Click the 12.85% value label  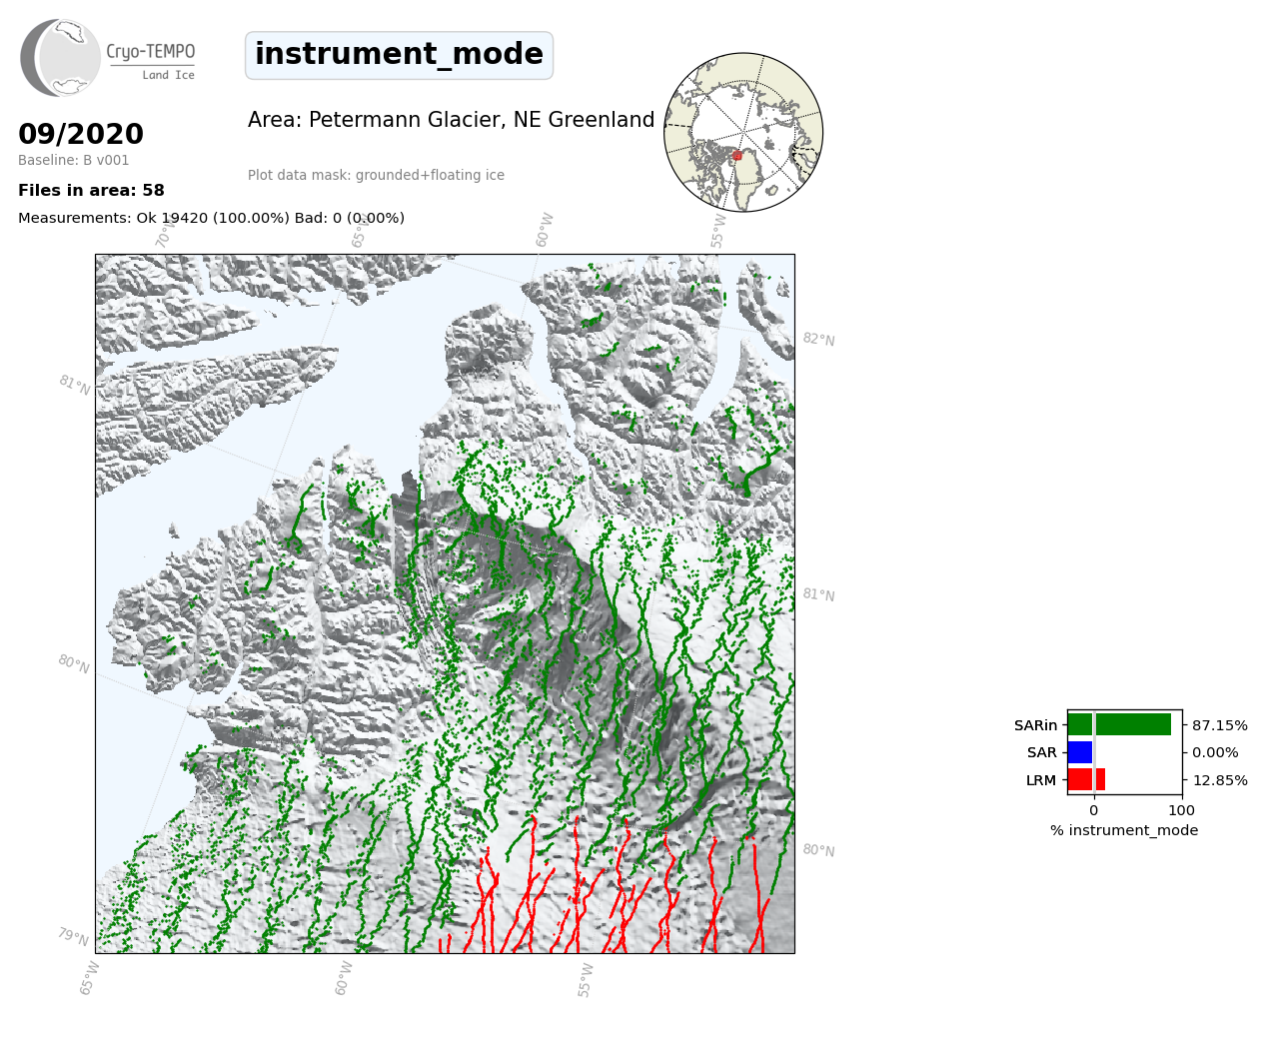(x=1219, y=780)
